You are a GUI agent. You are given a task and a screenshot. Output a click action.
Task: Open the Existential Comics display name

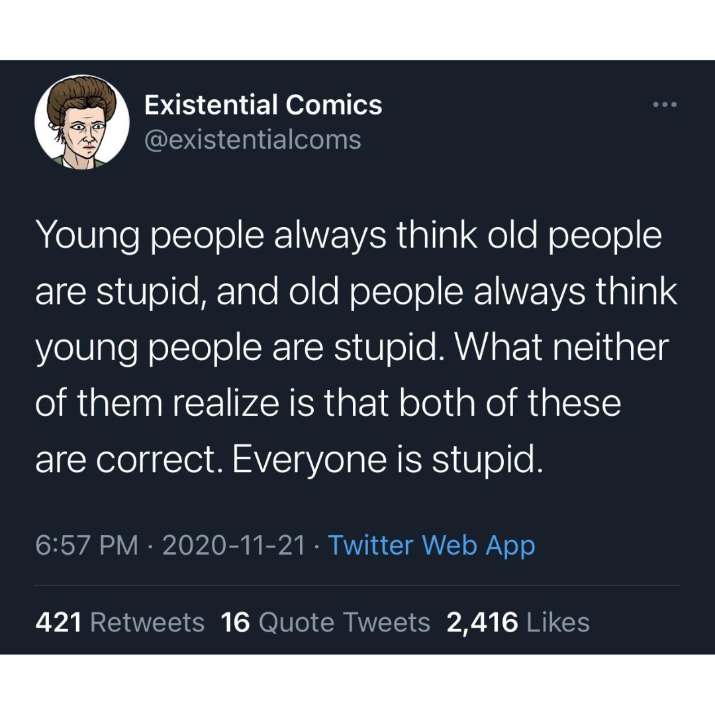point(263,105)
